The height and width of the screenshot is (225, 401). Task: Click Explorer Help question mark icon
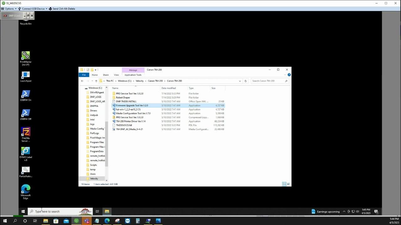tap(289, 75)
